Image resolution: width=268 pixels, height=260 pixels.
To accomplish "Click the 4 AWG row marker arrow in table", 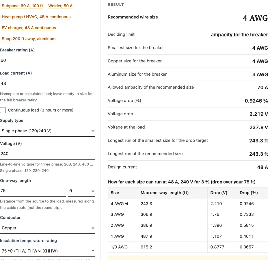I will [x=126, y=204].
